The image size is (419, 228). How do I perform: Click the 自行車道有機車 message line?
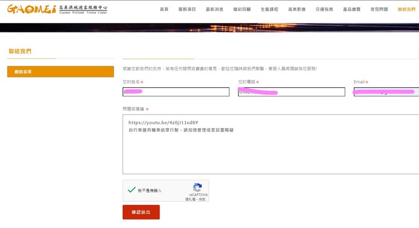tap(181, 130)
